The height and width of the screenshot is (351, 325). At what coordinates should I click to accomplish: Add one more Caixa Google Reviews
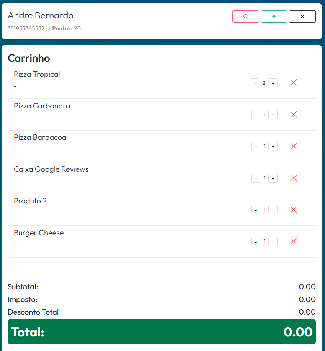[273, 178]
